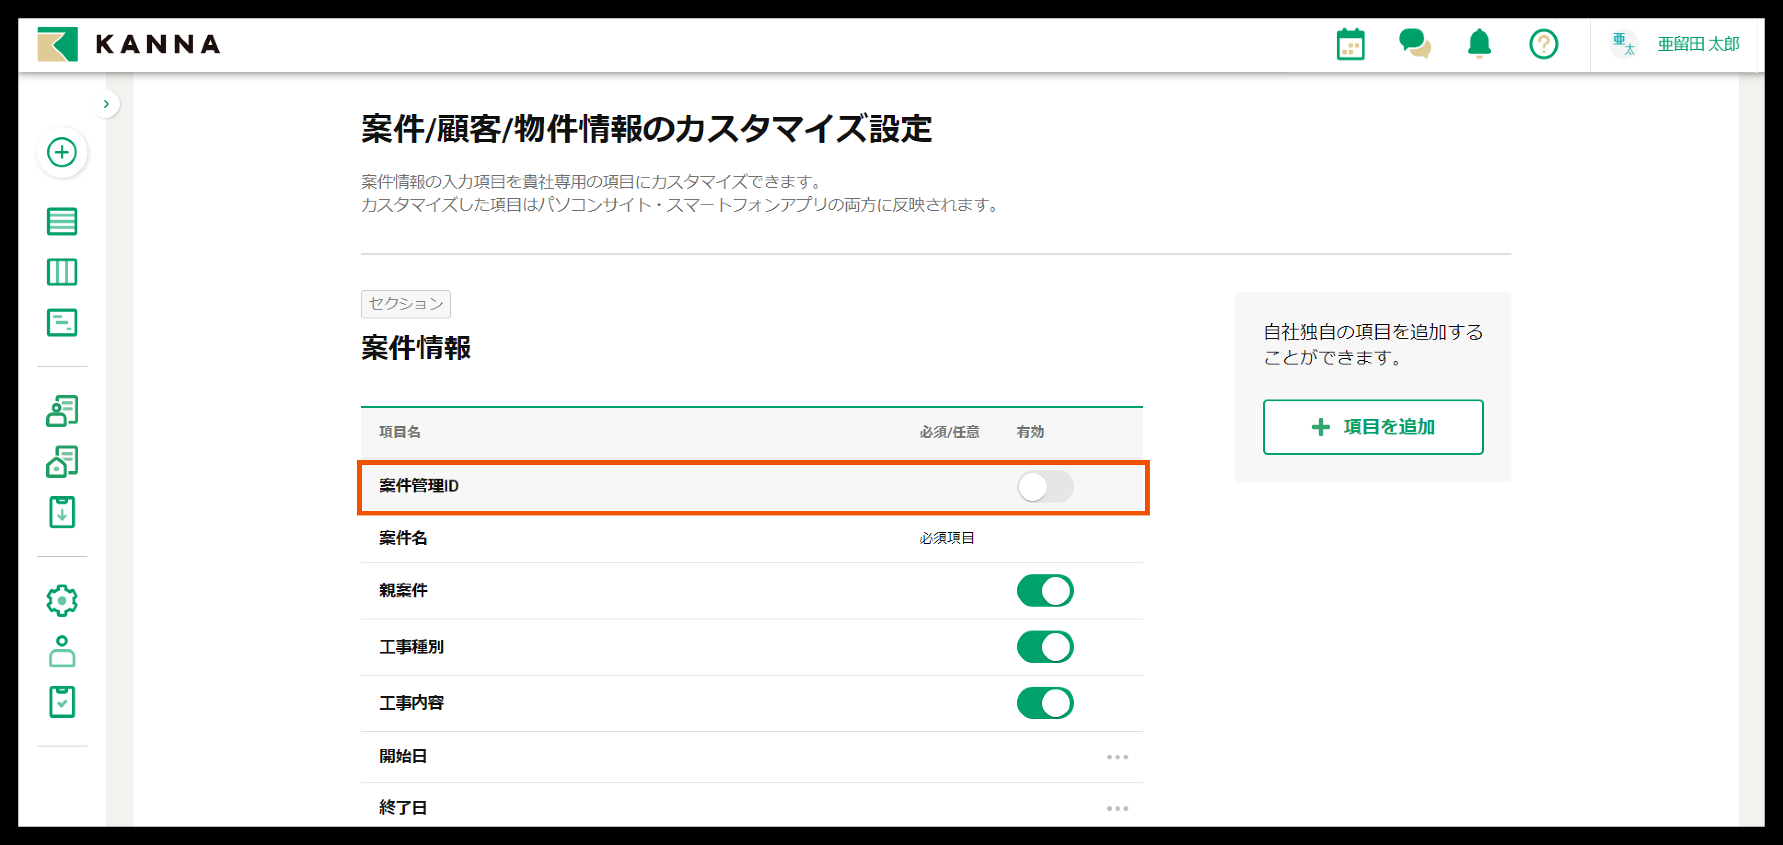Open the customer management sidebar icon
The height and width of the screenshot is (845, 1783).
62,411
